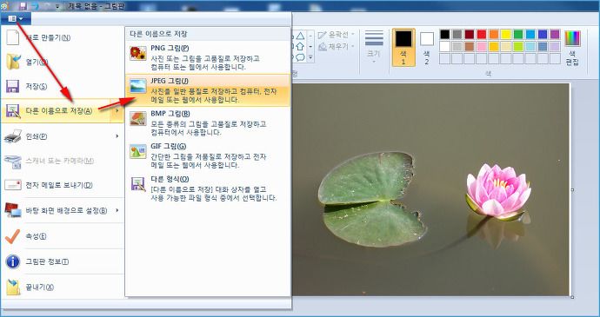Open a file with 열기(O)
The image size is (600, 317).
click(63, 62)
